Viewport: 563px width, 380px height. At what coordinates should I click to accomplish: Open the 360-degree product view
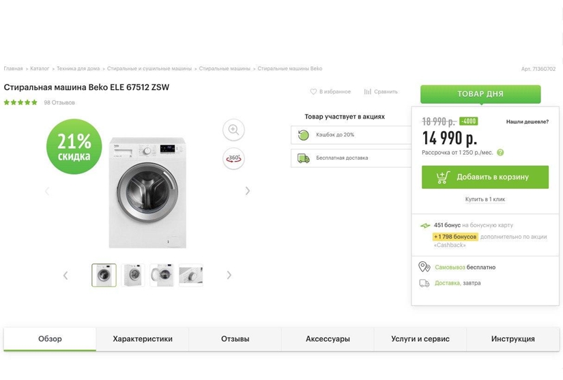pos(233,158)
